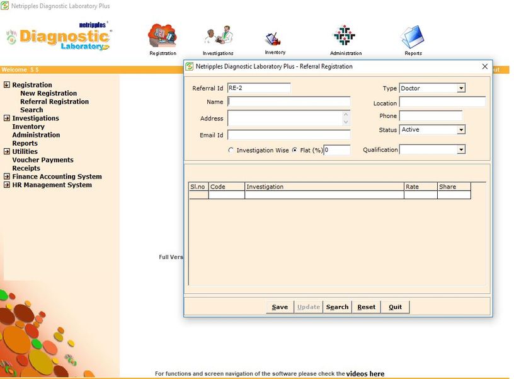Click the Referral Id field
The height and width of the screenshot is (379, 514).
click(259, 88)
